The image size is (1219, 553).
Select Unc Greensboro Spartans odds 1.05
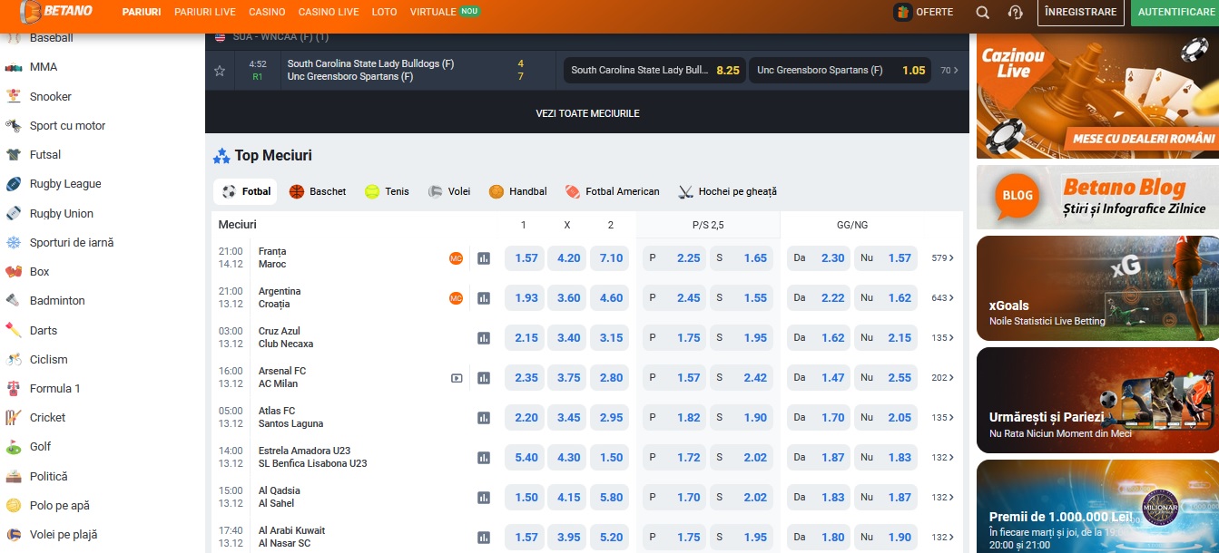[x=840, y=71]
